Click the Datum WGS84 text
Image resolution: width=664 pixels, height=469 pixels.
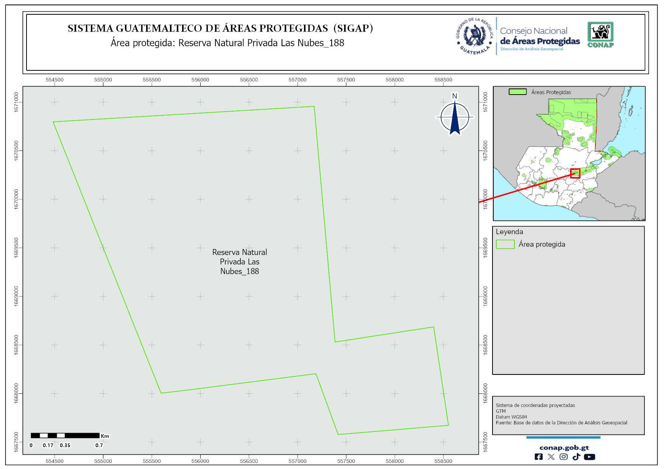pos(511,417)
